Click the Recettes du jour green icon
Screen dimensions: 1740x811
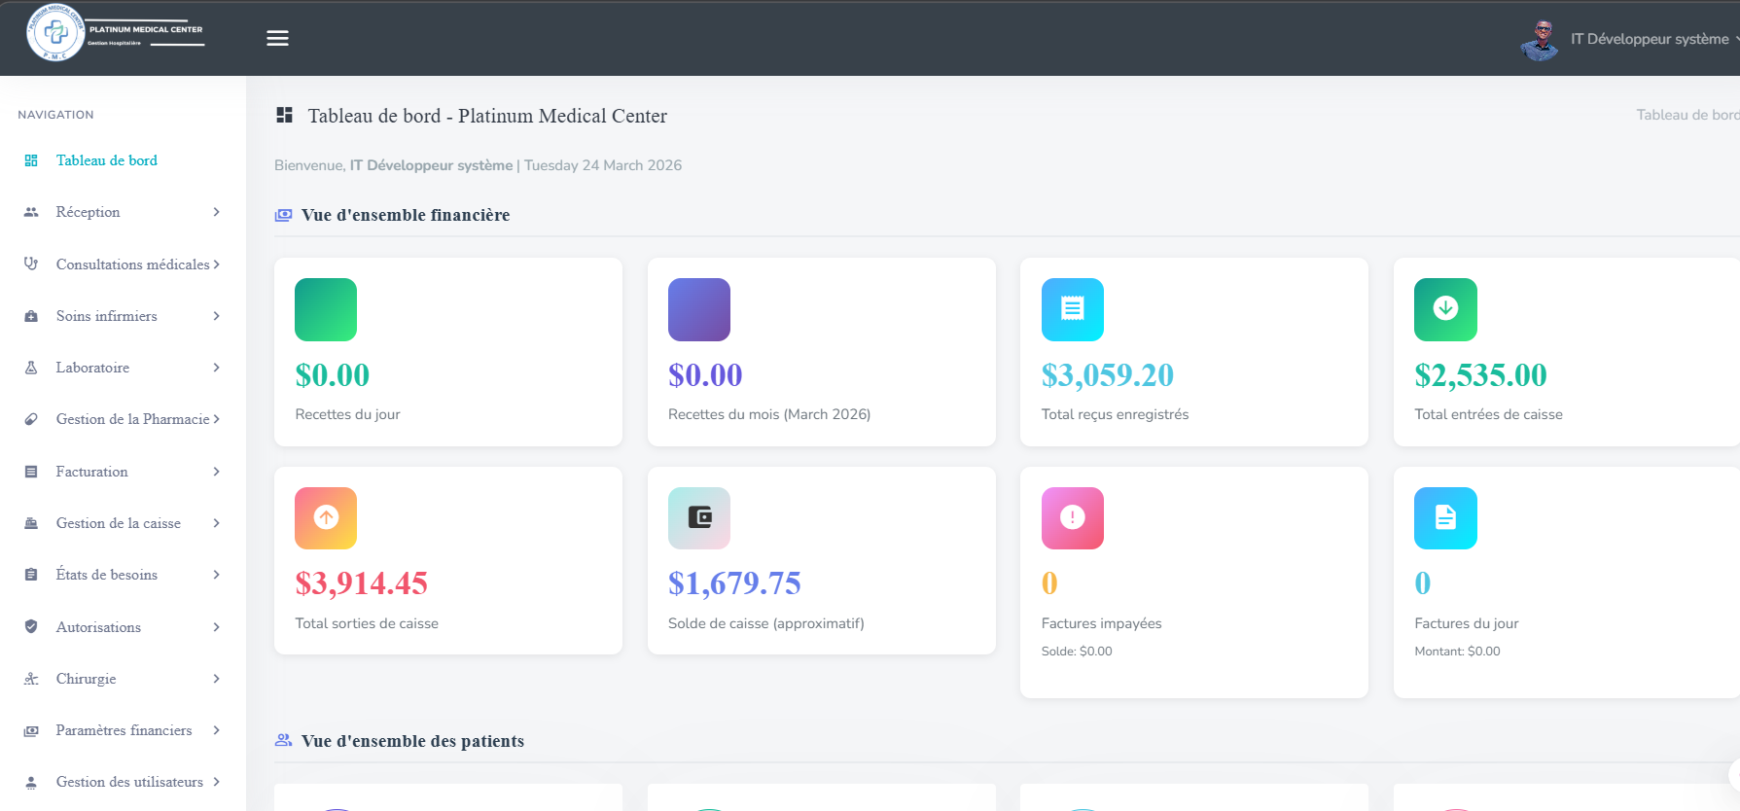click(x=326, y=309)
